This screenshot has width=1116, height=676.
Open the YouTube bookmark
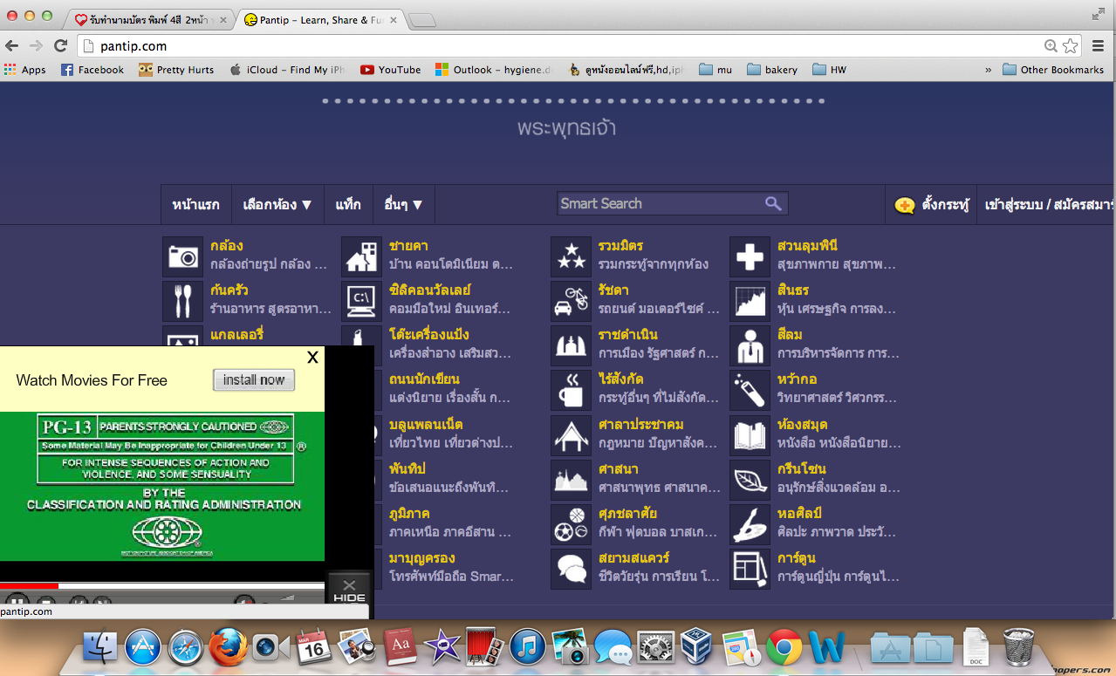click(x=391, y=70)
